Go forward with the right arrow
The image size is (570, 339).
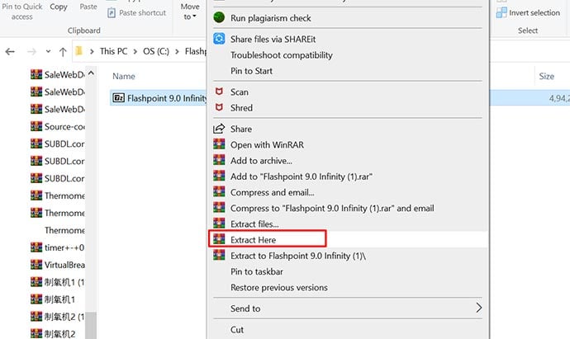point(31,51)
